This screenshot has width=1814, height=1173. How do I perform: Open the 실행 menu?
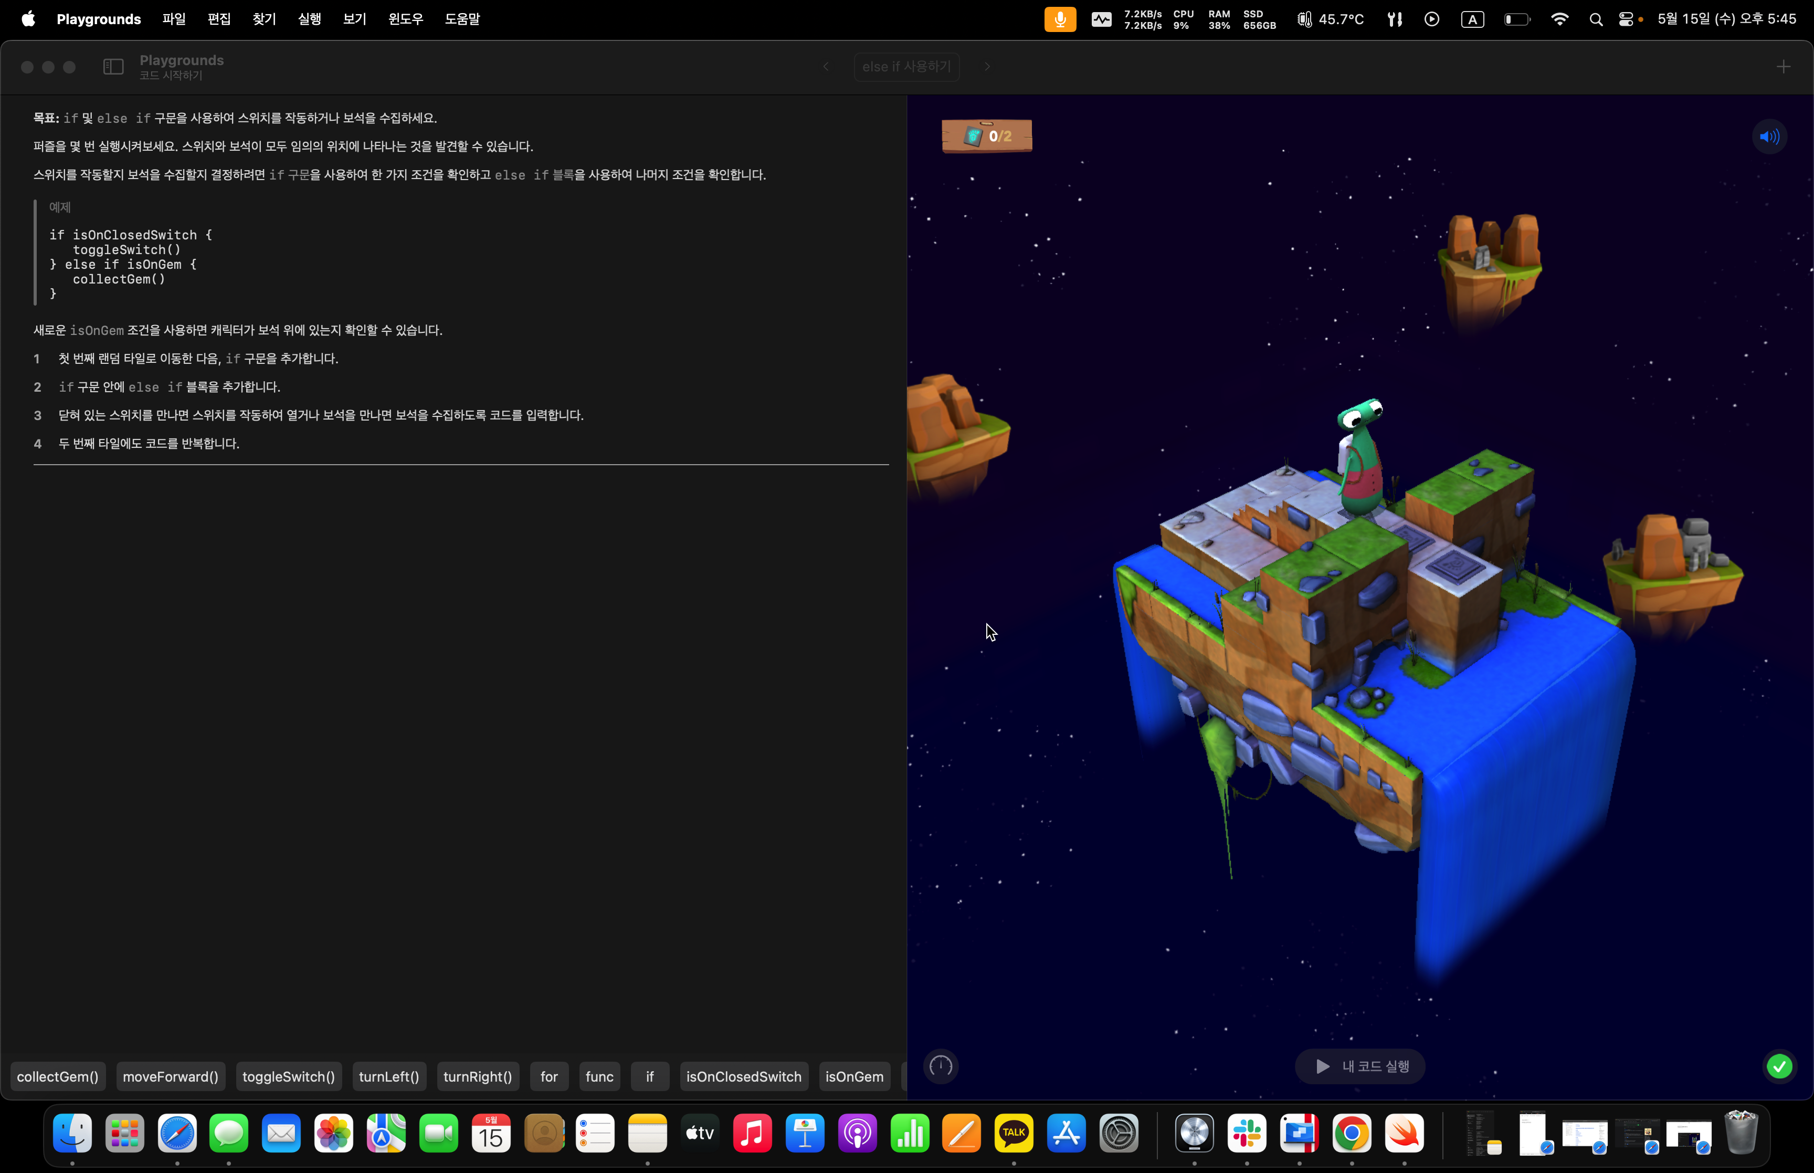click(310, 19)
